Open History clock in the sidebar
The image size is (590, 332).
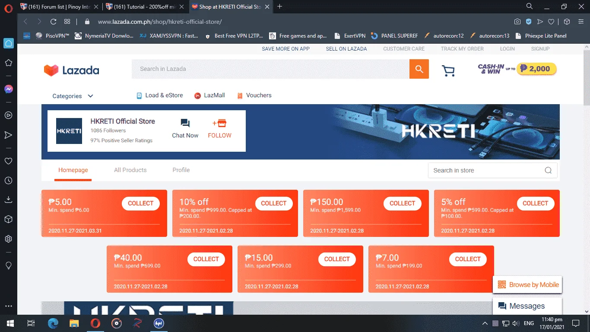(8, 181)
